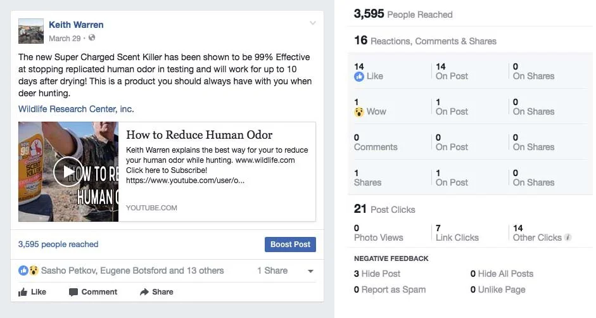The height and width of the screenshot is (318, 596).
Task: Click the '0 Comments' stat row
Action: (x=376, y=143)
